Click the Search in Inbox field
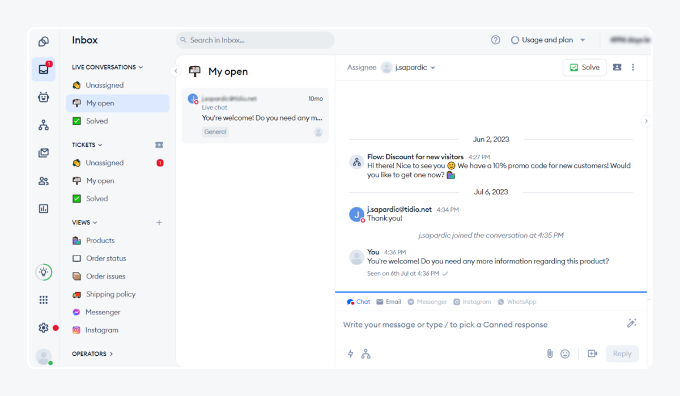680x396 pixels. 254,40
